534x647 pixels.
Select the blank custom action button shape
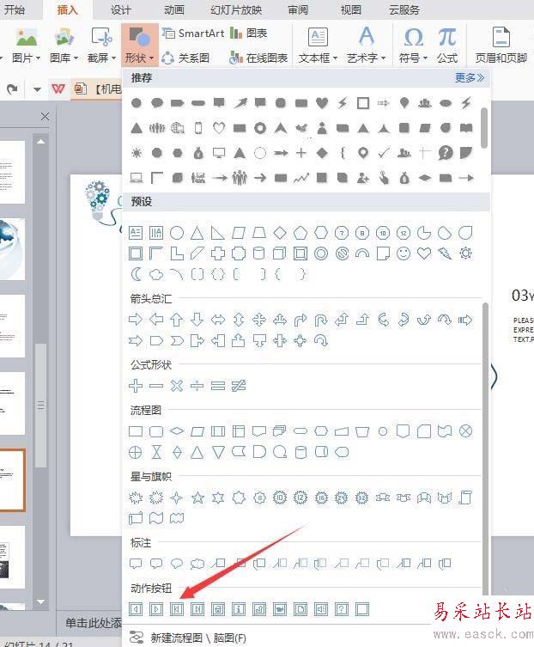pyautogui.click(x=362, y=609)
